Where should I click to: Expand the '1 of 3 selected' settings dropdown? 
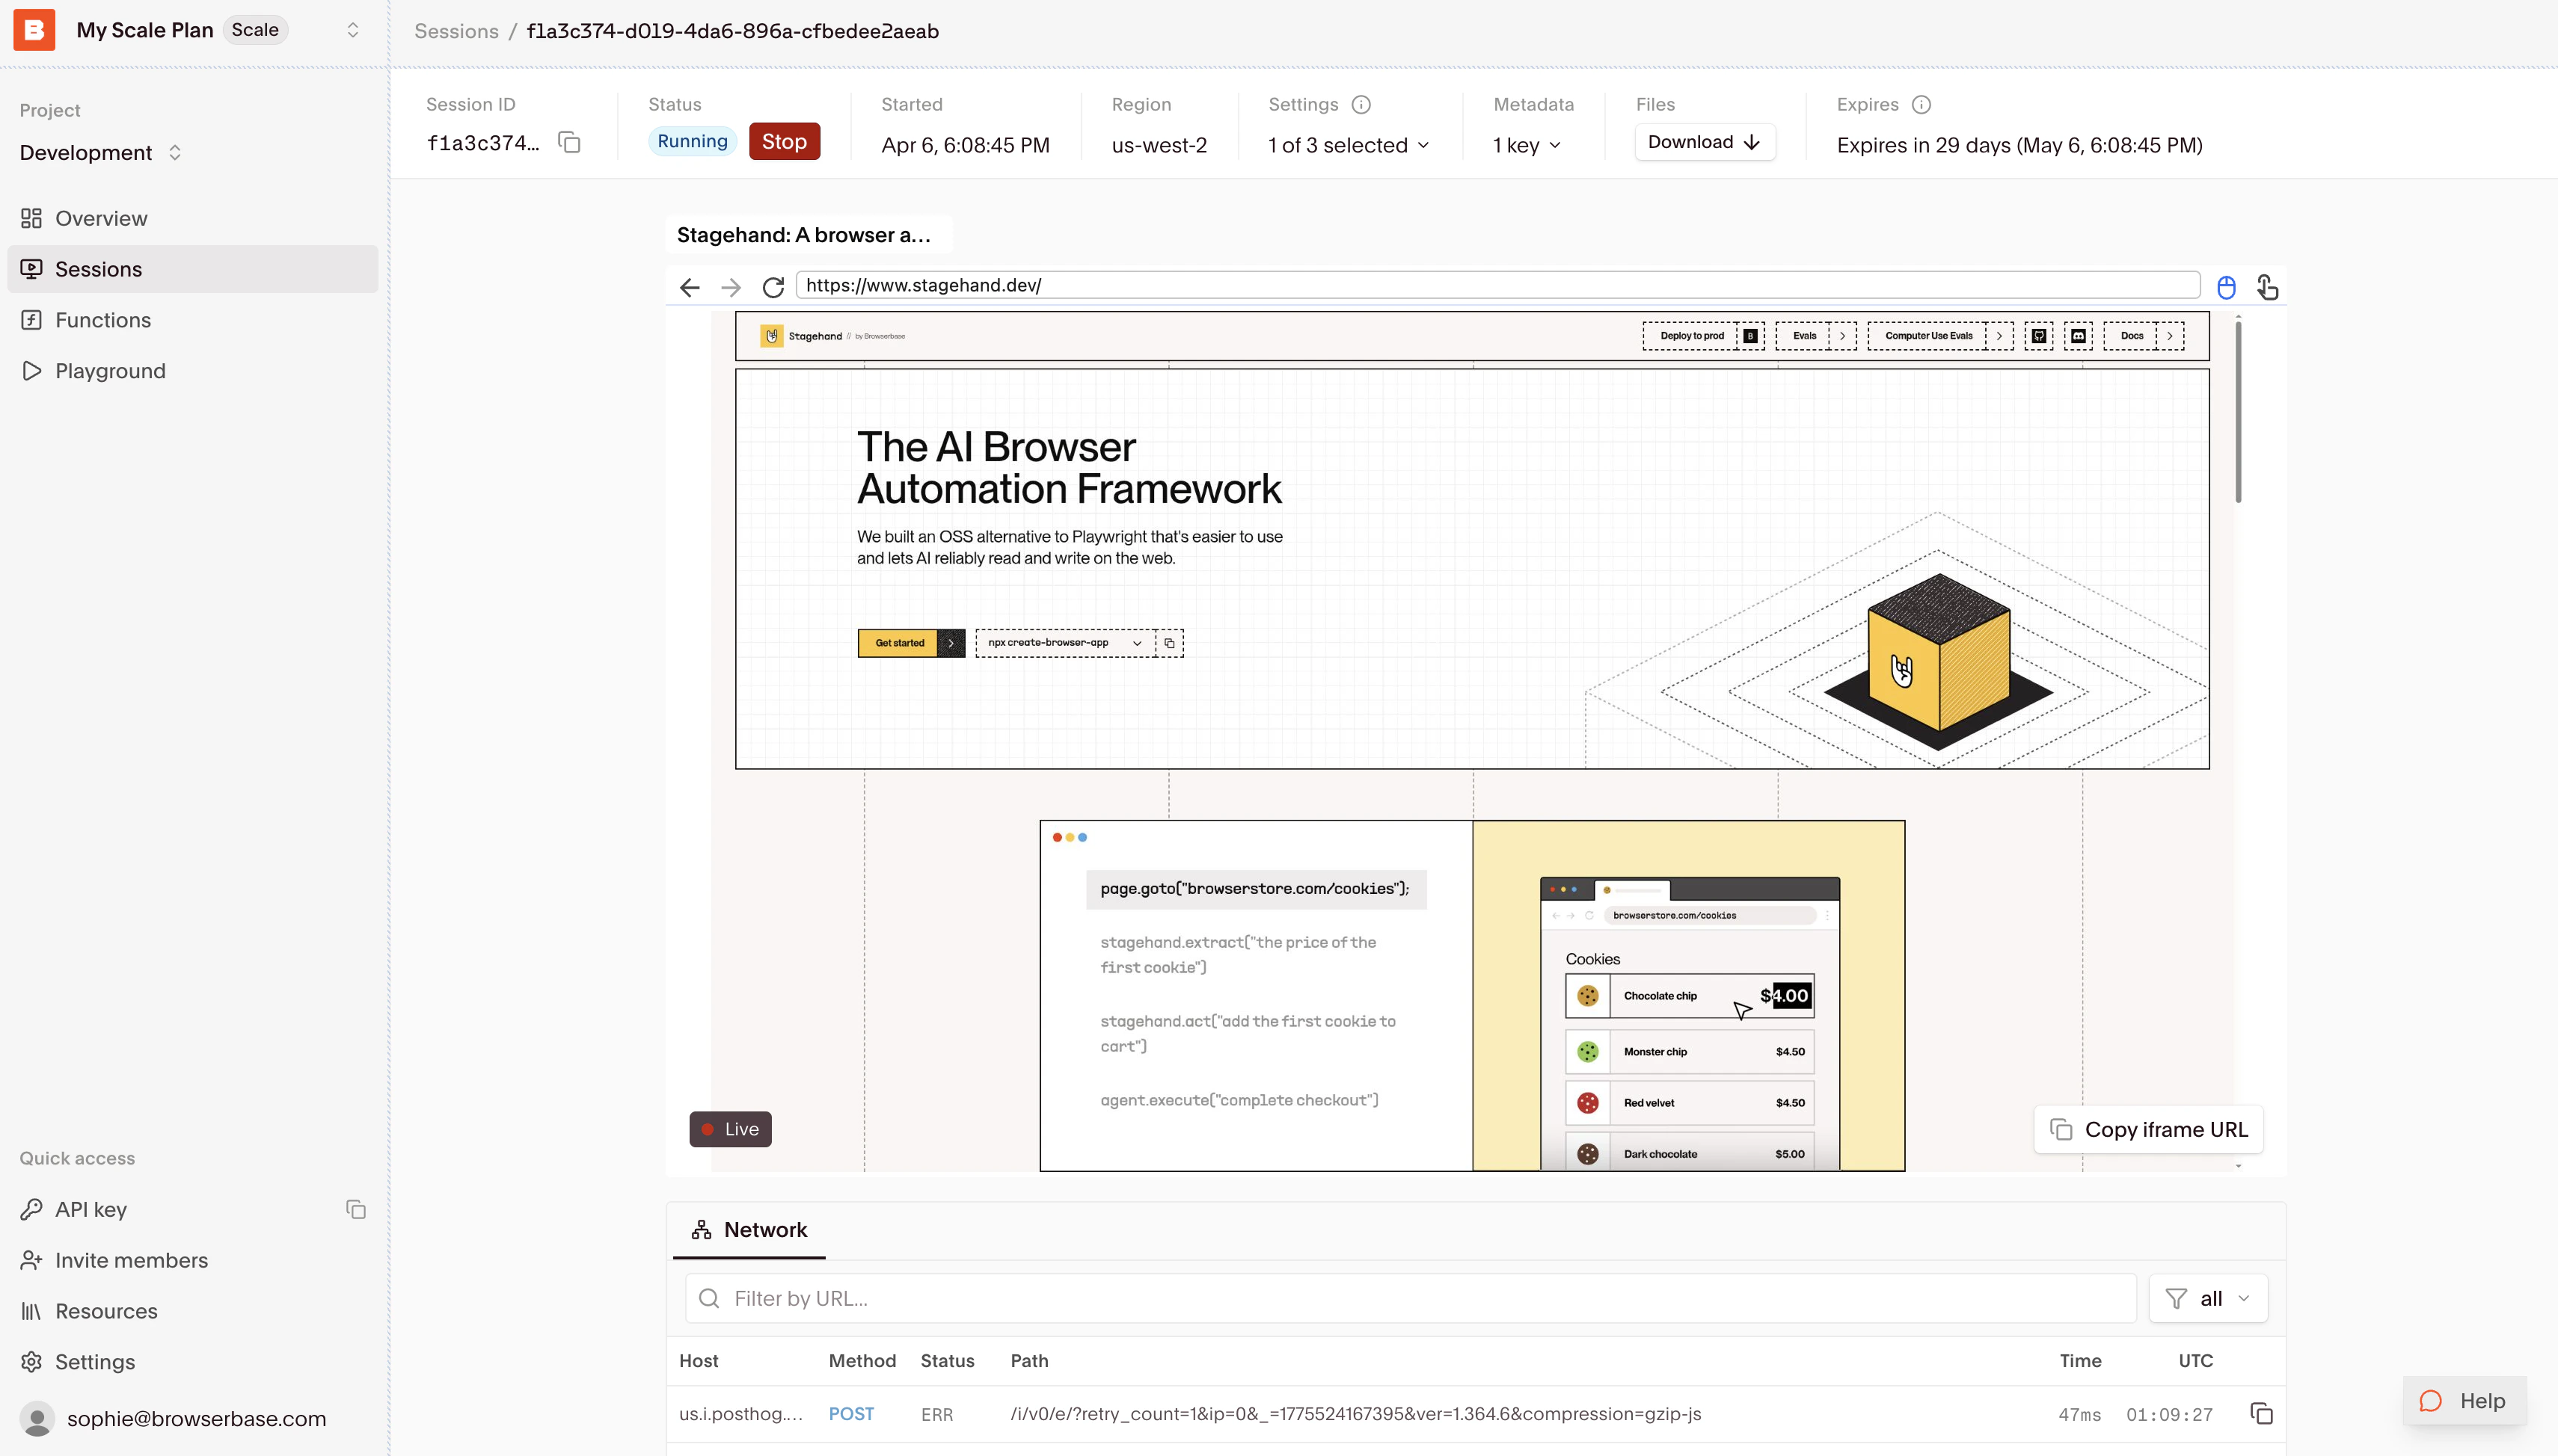coord(1349,145)
